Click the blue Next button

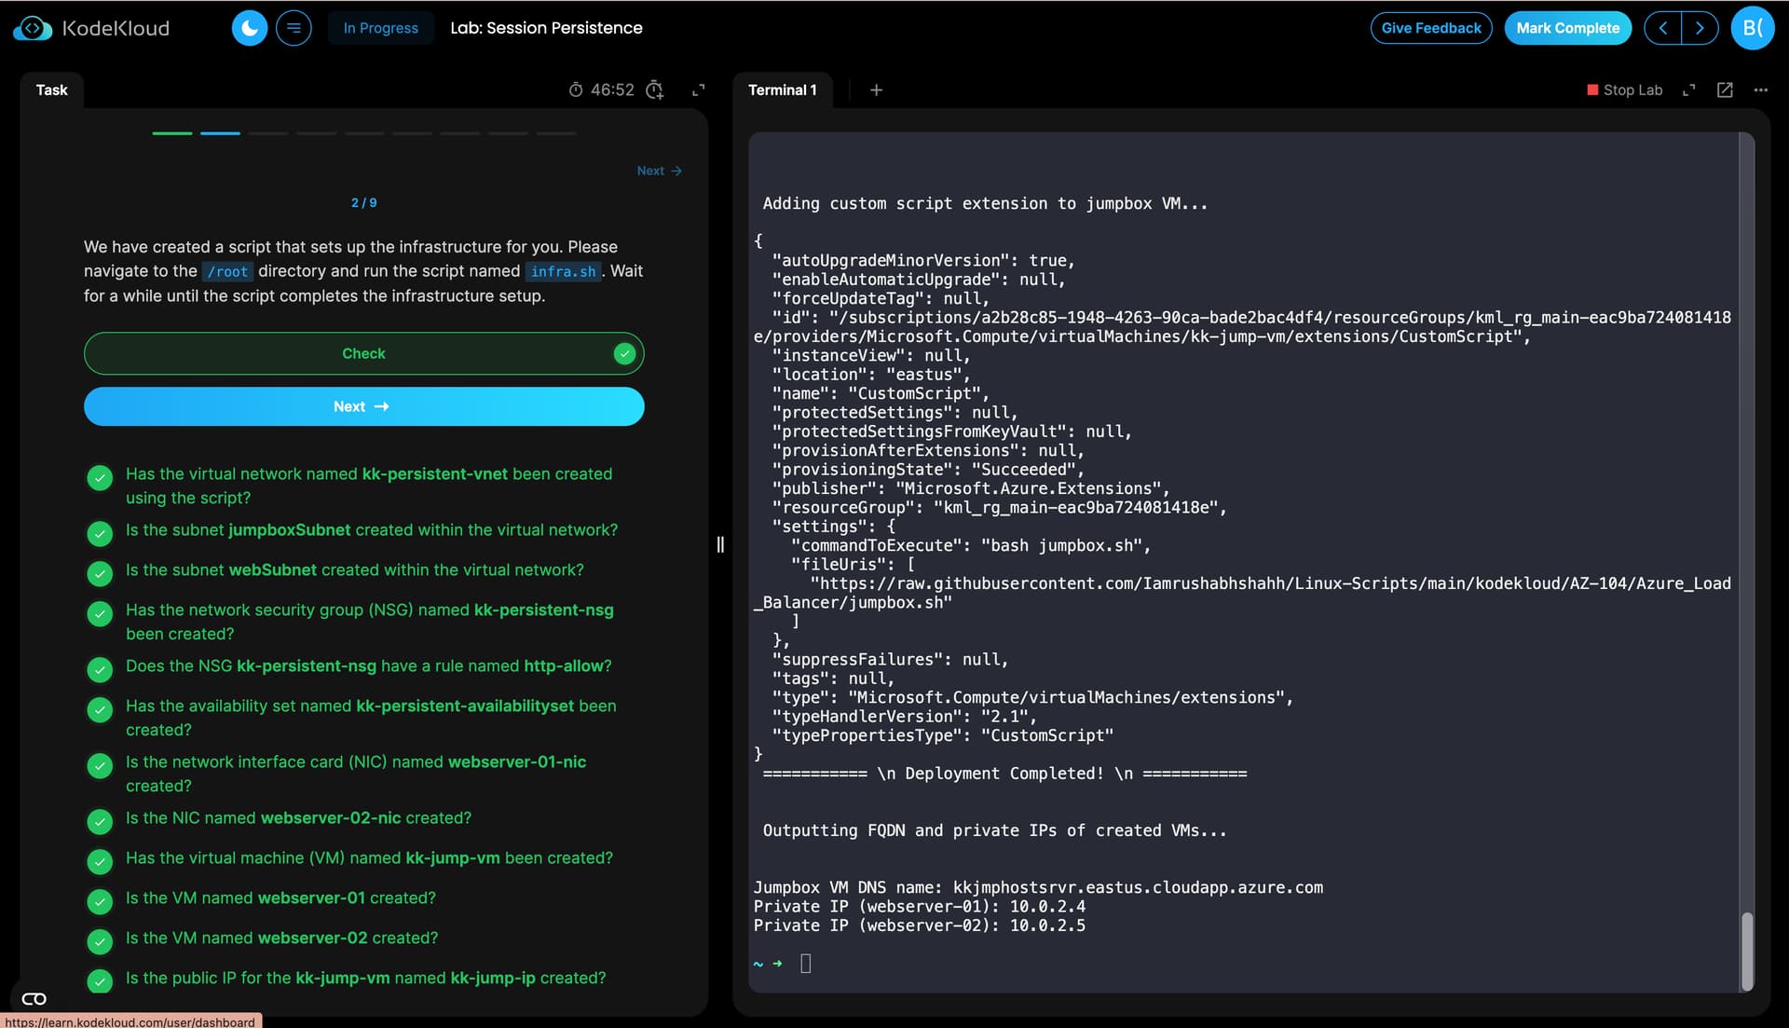[x=363, y=406]
